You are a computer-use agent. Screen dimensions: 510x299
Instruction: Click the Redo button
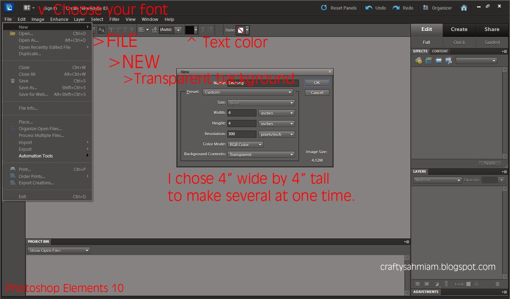(x=403, y=8)
